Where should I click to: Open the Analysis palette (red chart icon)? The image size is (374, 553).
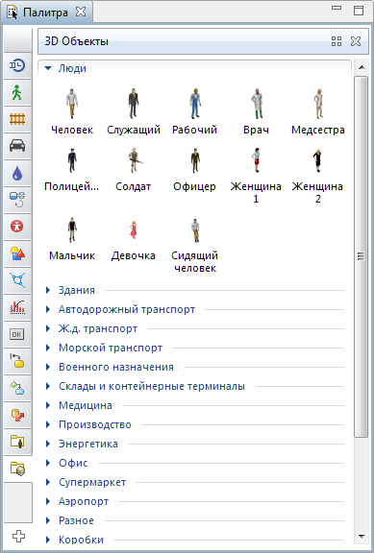[17, 307]
